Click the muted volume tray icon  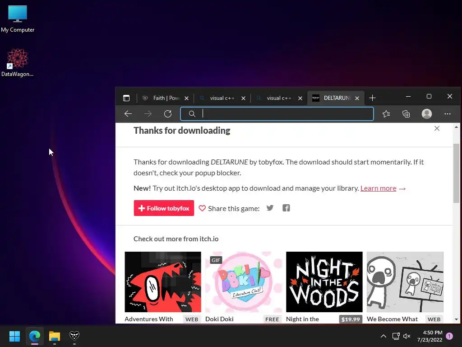click(x=407, y=336)
